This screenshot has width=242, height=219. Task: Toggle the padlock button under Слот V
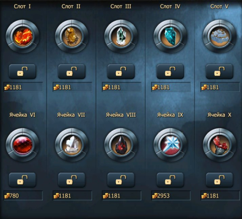pyautogui.click(x=220, y=72)
